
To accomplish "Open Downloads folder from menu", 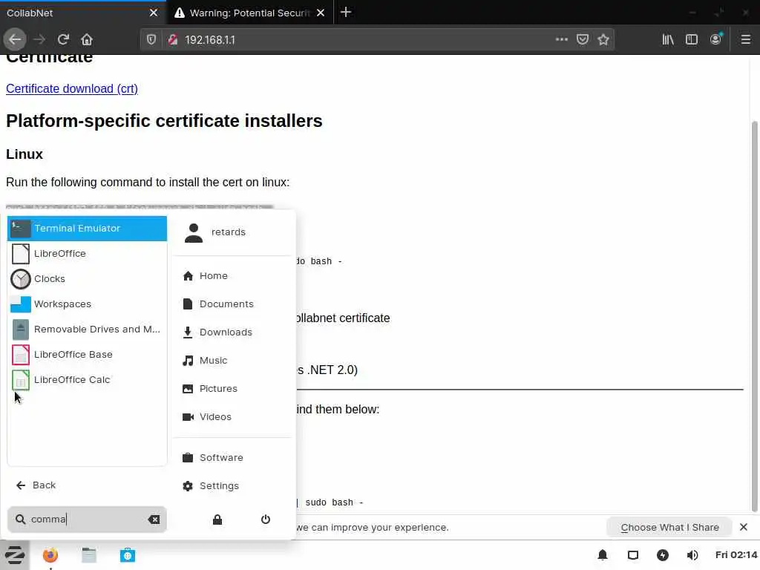I will click(x=232, y=332).
